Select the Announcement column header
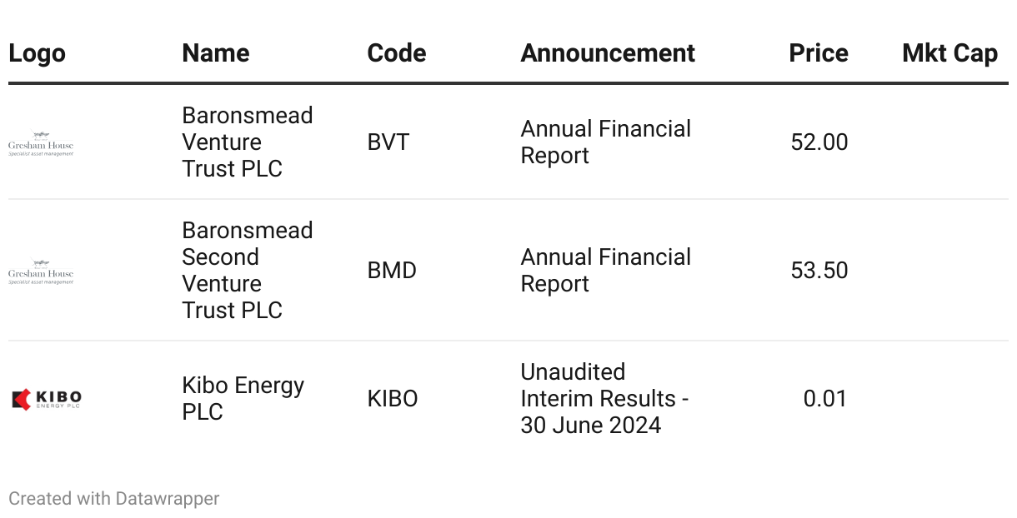This screenshot has height=518, width=1017. (x=608, y=53)
